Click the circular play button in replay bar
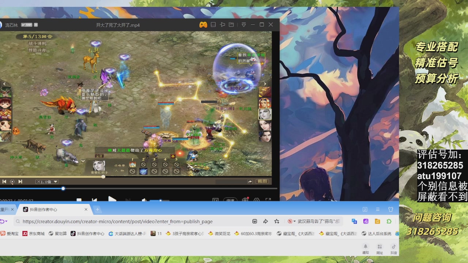 tap(12, 182)
